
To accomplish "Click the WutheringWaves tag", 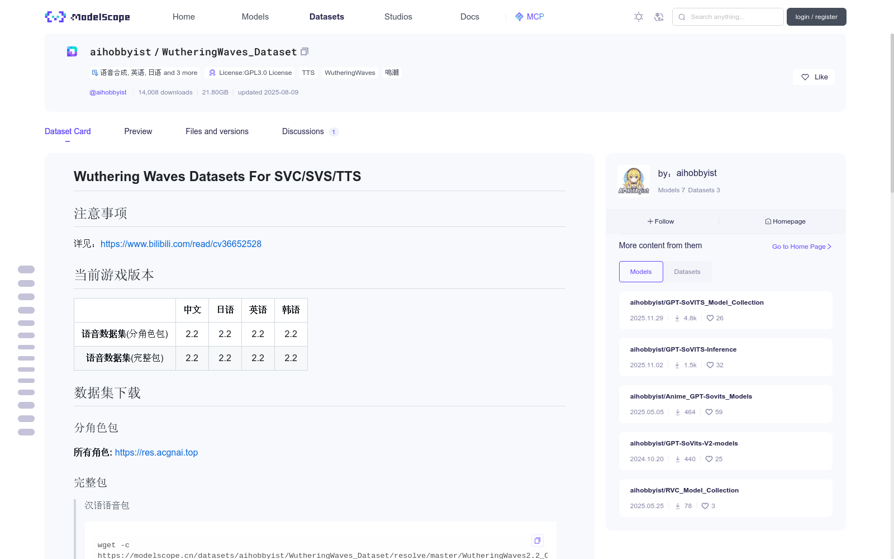I will (x=350, y=73).
